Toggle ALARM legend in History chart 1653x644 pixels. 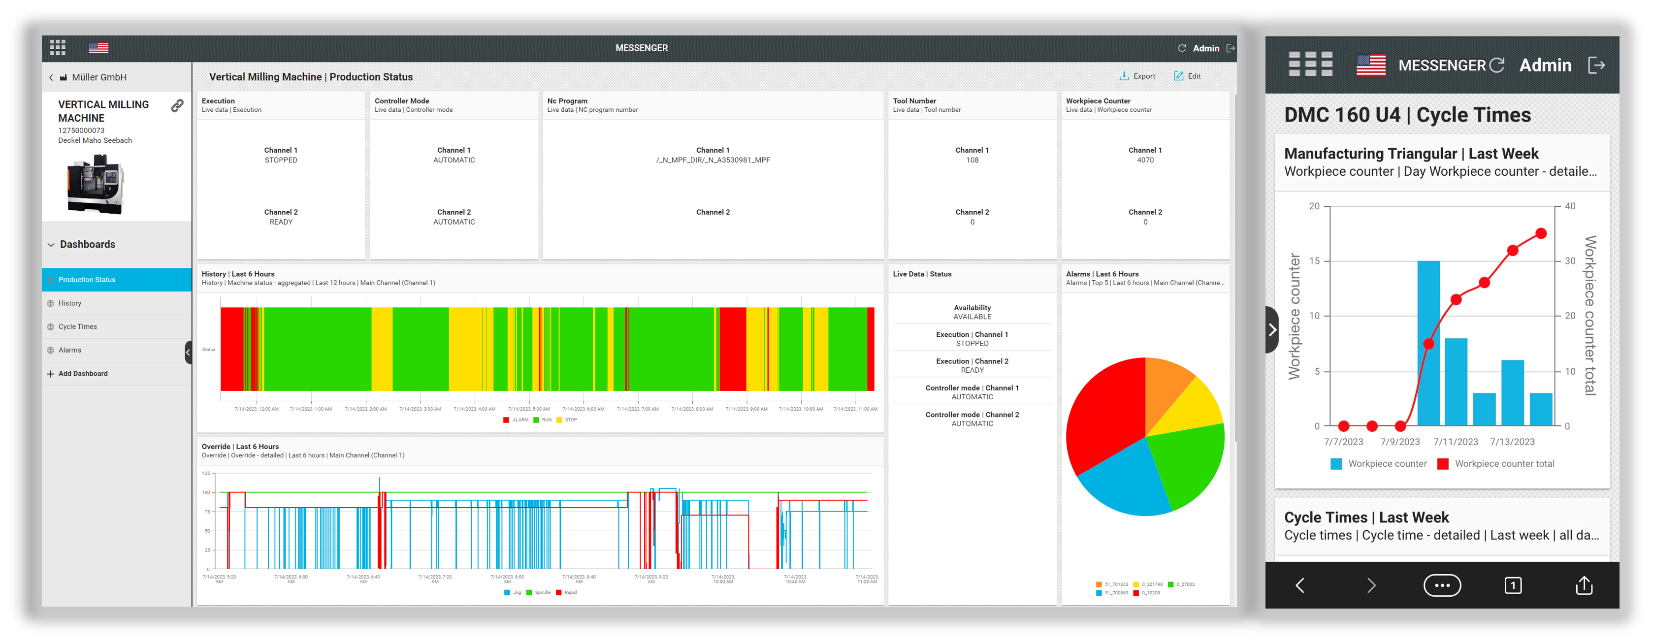[x=515, y=420]
